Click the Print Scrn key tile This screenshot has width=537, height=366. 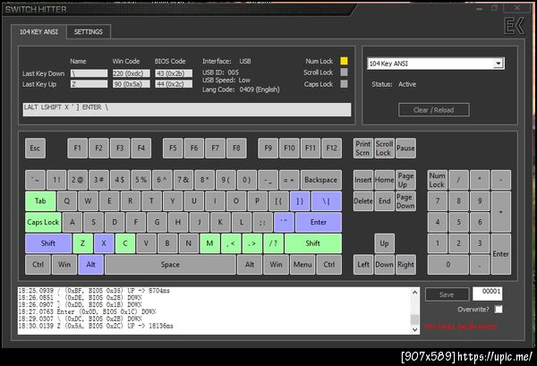click(363, 148)
